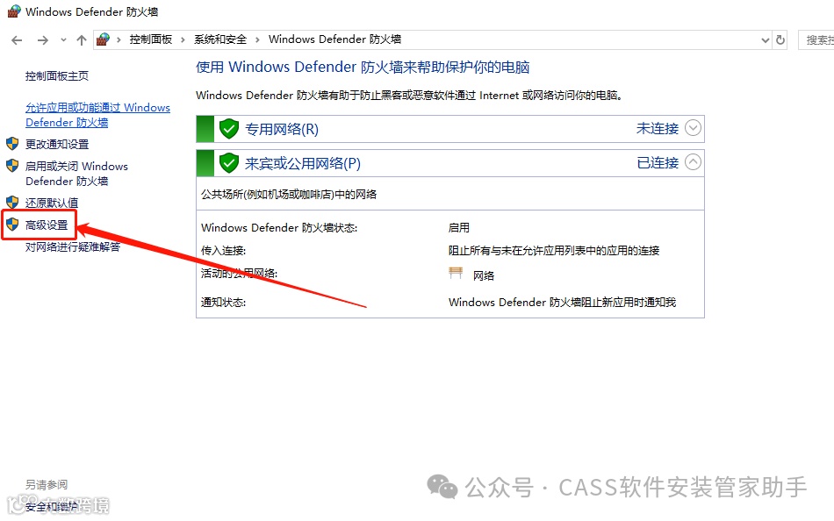Open 允许应用或功能通过 Windows Defender 防火墙
The height and width of the screenshot is (521, 834).
(x=97, y=115)
